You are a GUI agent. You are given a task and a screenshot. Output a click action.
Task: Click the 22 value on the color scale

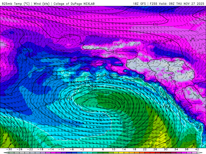coord(145,149)
